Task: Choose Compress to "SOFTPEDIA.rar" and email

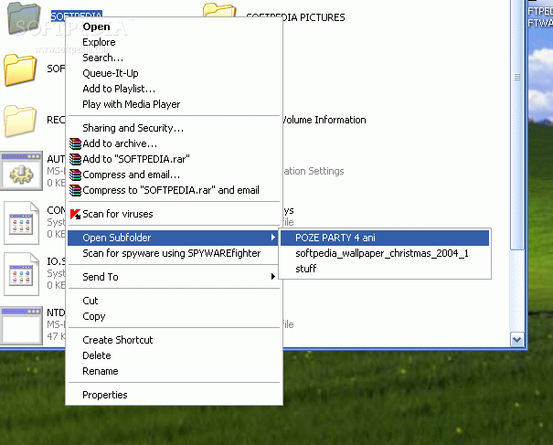Action: [174, 190]
